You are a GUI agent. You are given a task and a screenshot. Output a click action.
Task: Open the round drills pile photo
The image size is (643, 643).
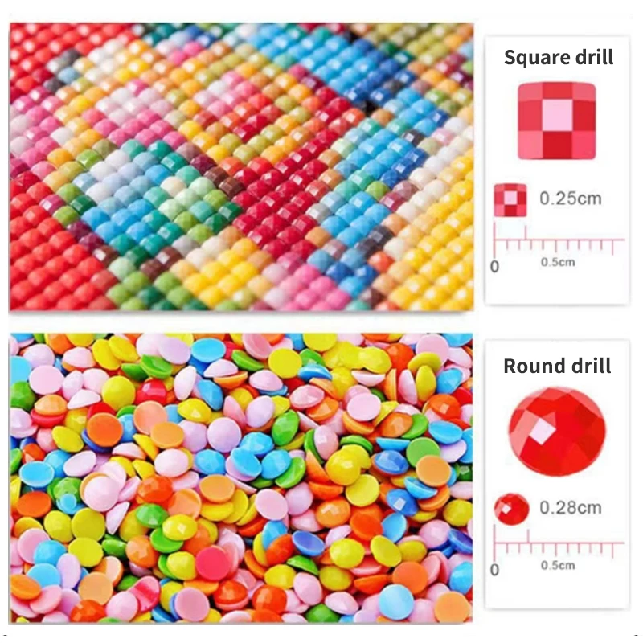coord(241,478)
